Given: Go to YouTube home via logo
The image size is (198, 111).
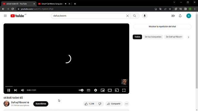Looking at the screenshot, I should coord(17,16).
